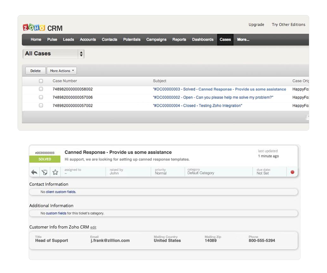Click the assigned to field on ticket
Image resolution: width=327 pixels, height=273 pixels.
pos(83,172)
